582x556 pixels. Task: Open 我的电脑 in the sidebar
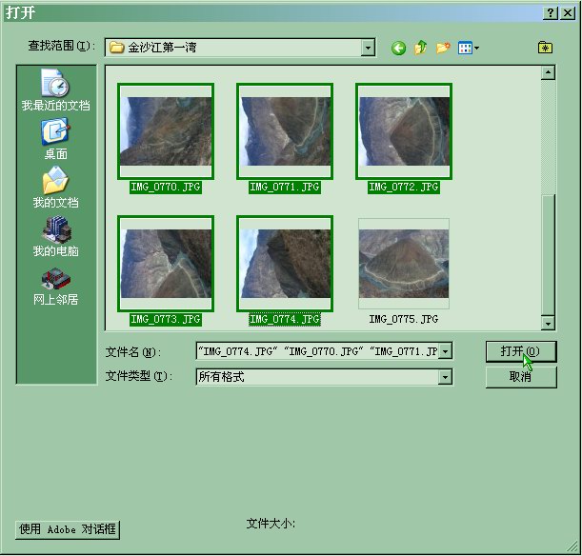pyautogui.click(x=55, y=236)
